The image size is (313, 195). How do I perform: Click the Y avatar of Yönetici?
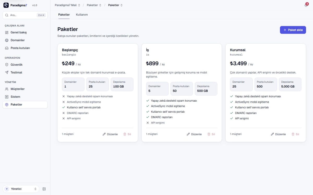pos(7,189)
